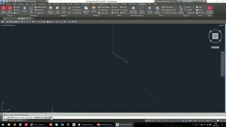226x127 pixels.
Task: Select QuickSlice Floor-Wall tool
Action: pyautogui.click(x=133, y=10)
